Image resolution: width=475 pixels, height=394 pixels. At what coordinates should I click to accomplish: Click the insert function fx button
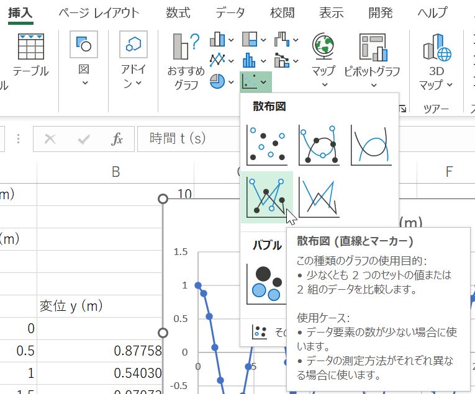pyautogui.click(x=117, y=139)
